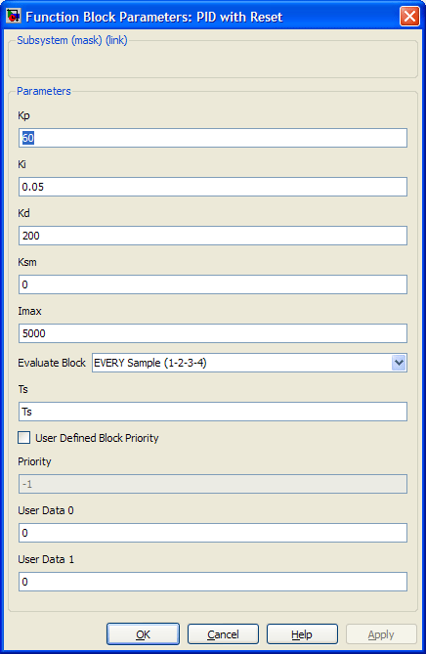This screenshot has height=654, width=426.
Task: Close the Function Block Parameters dialog
Action: click(x=409, y=17)
